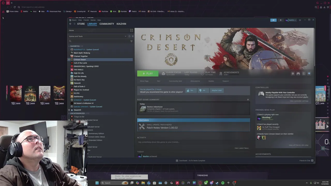The height and width of the screenshot is (186, 331).
Task: Click View all friends who play
Action: click(298, 145)
